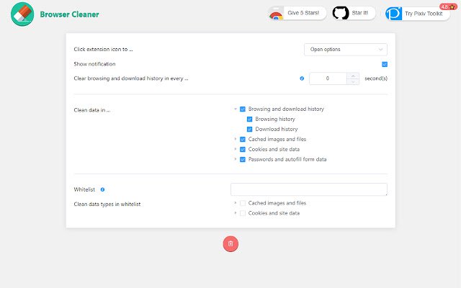Select the Download history tree label

click(x=277, y=129)
